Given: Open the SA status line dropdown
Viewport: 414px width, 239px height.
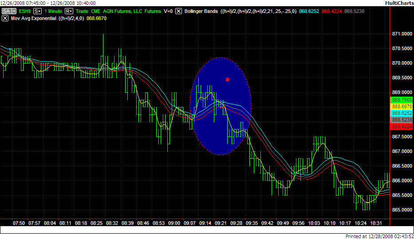Looking at the screenshot, I should (x=9, y=12).
